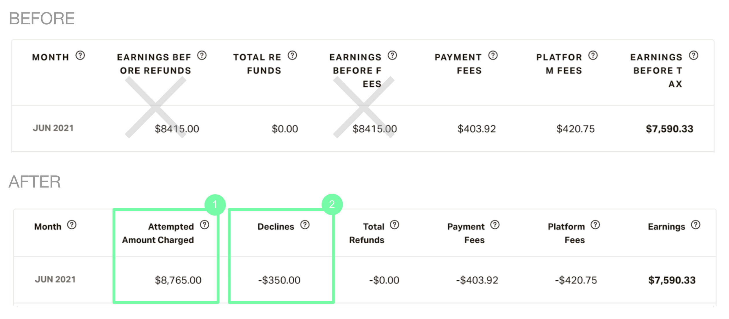Click help icon beside Payment Fees in After table
The width and height of the screenshot is (729, 319).
495,225
